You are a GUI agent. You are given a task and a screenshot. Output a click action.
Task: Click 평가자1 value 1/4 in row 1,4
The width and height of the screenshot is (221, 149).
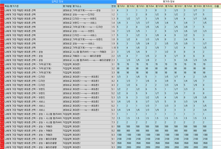click(x=121, y=23)
